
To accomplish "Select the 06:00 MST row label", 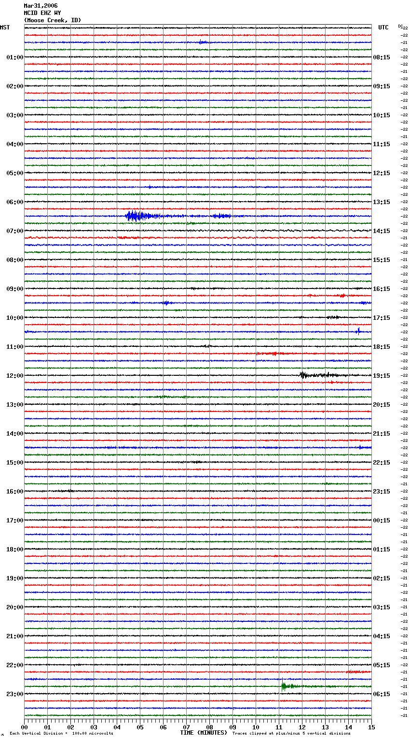I will tap(15, 202).
